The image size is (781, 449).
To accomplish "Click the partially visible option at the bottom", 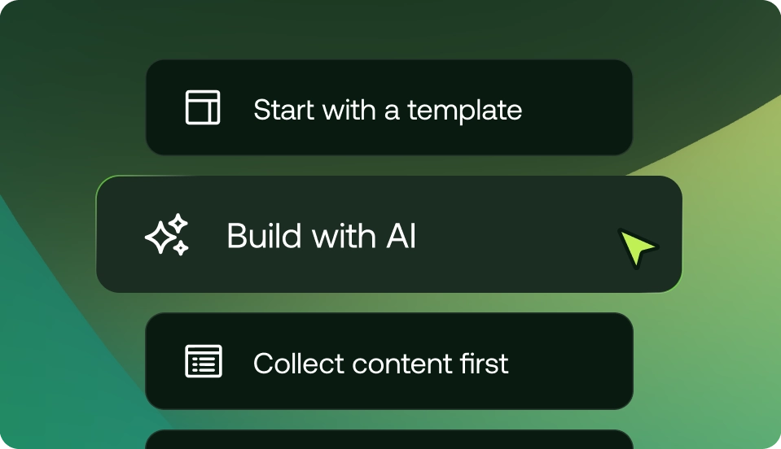I will (388, 440).
